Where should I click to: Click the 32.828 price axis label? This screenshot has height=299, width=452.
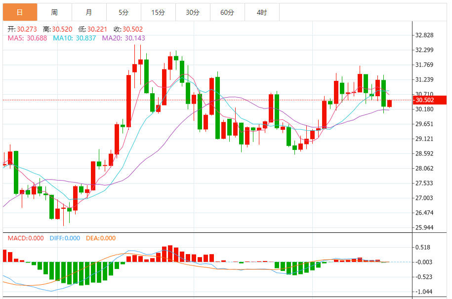click(424, 35)
